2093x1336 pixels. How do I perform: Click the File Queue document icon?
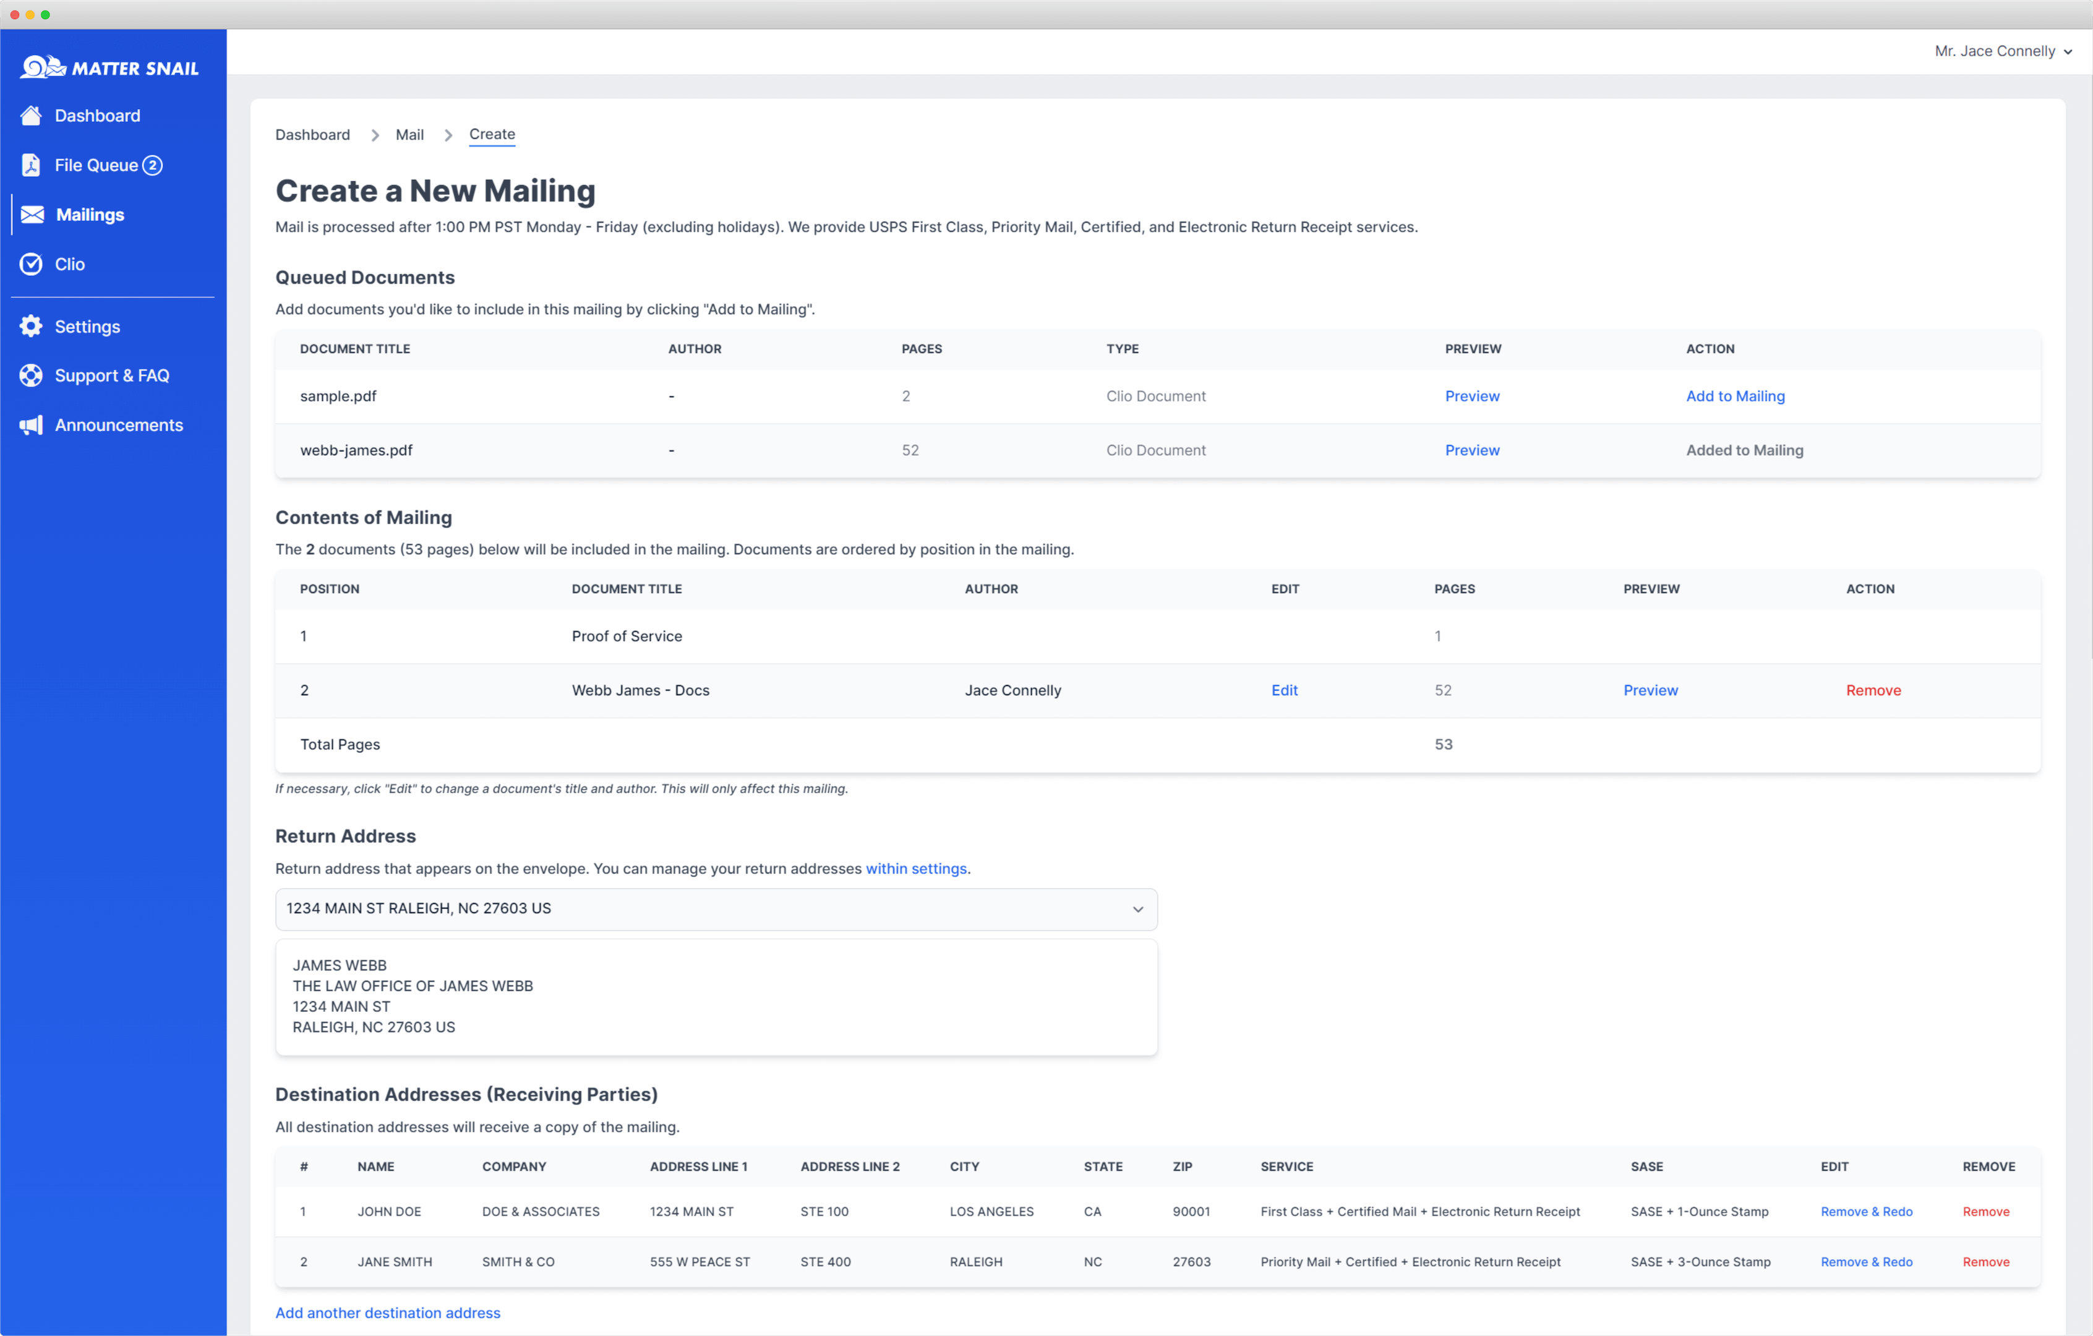coord(32,165)
